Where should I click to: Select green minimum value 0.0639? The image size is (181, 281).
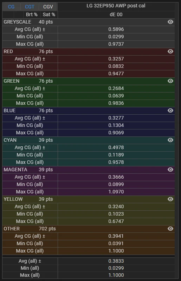pyautogui.click(x=116, y=96)
